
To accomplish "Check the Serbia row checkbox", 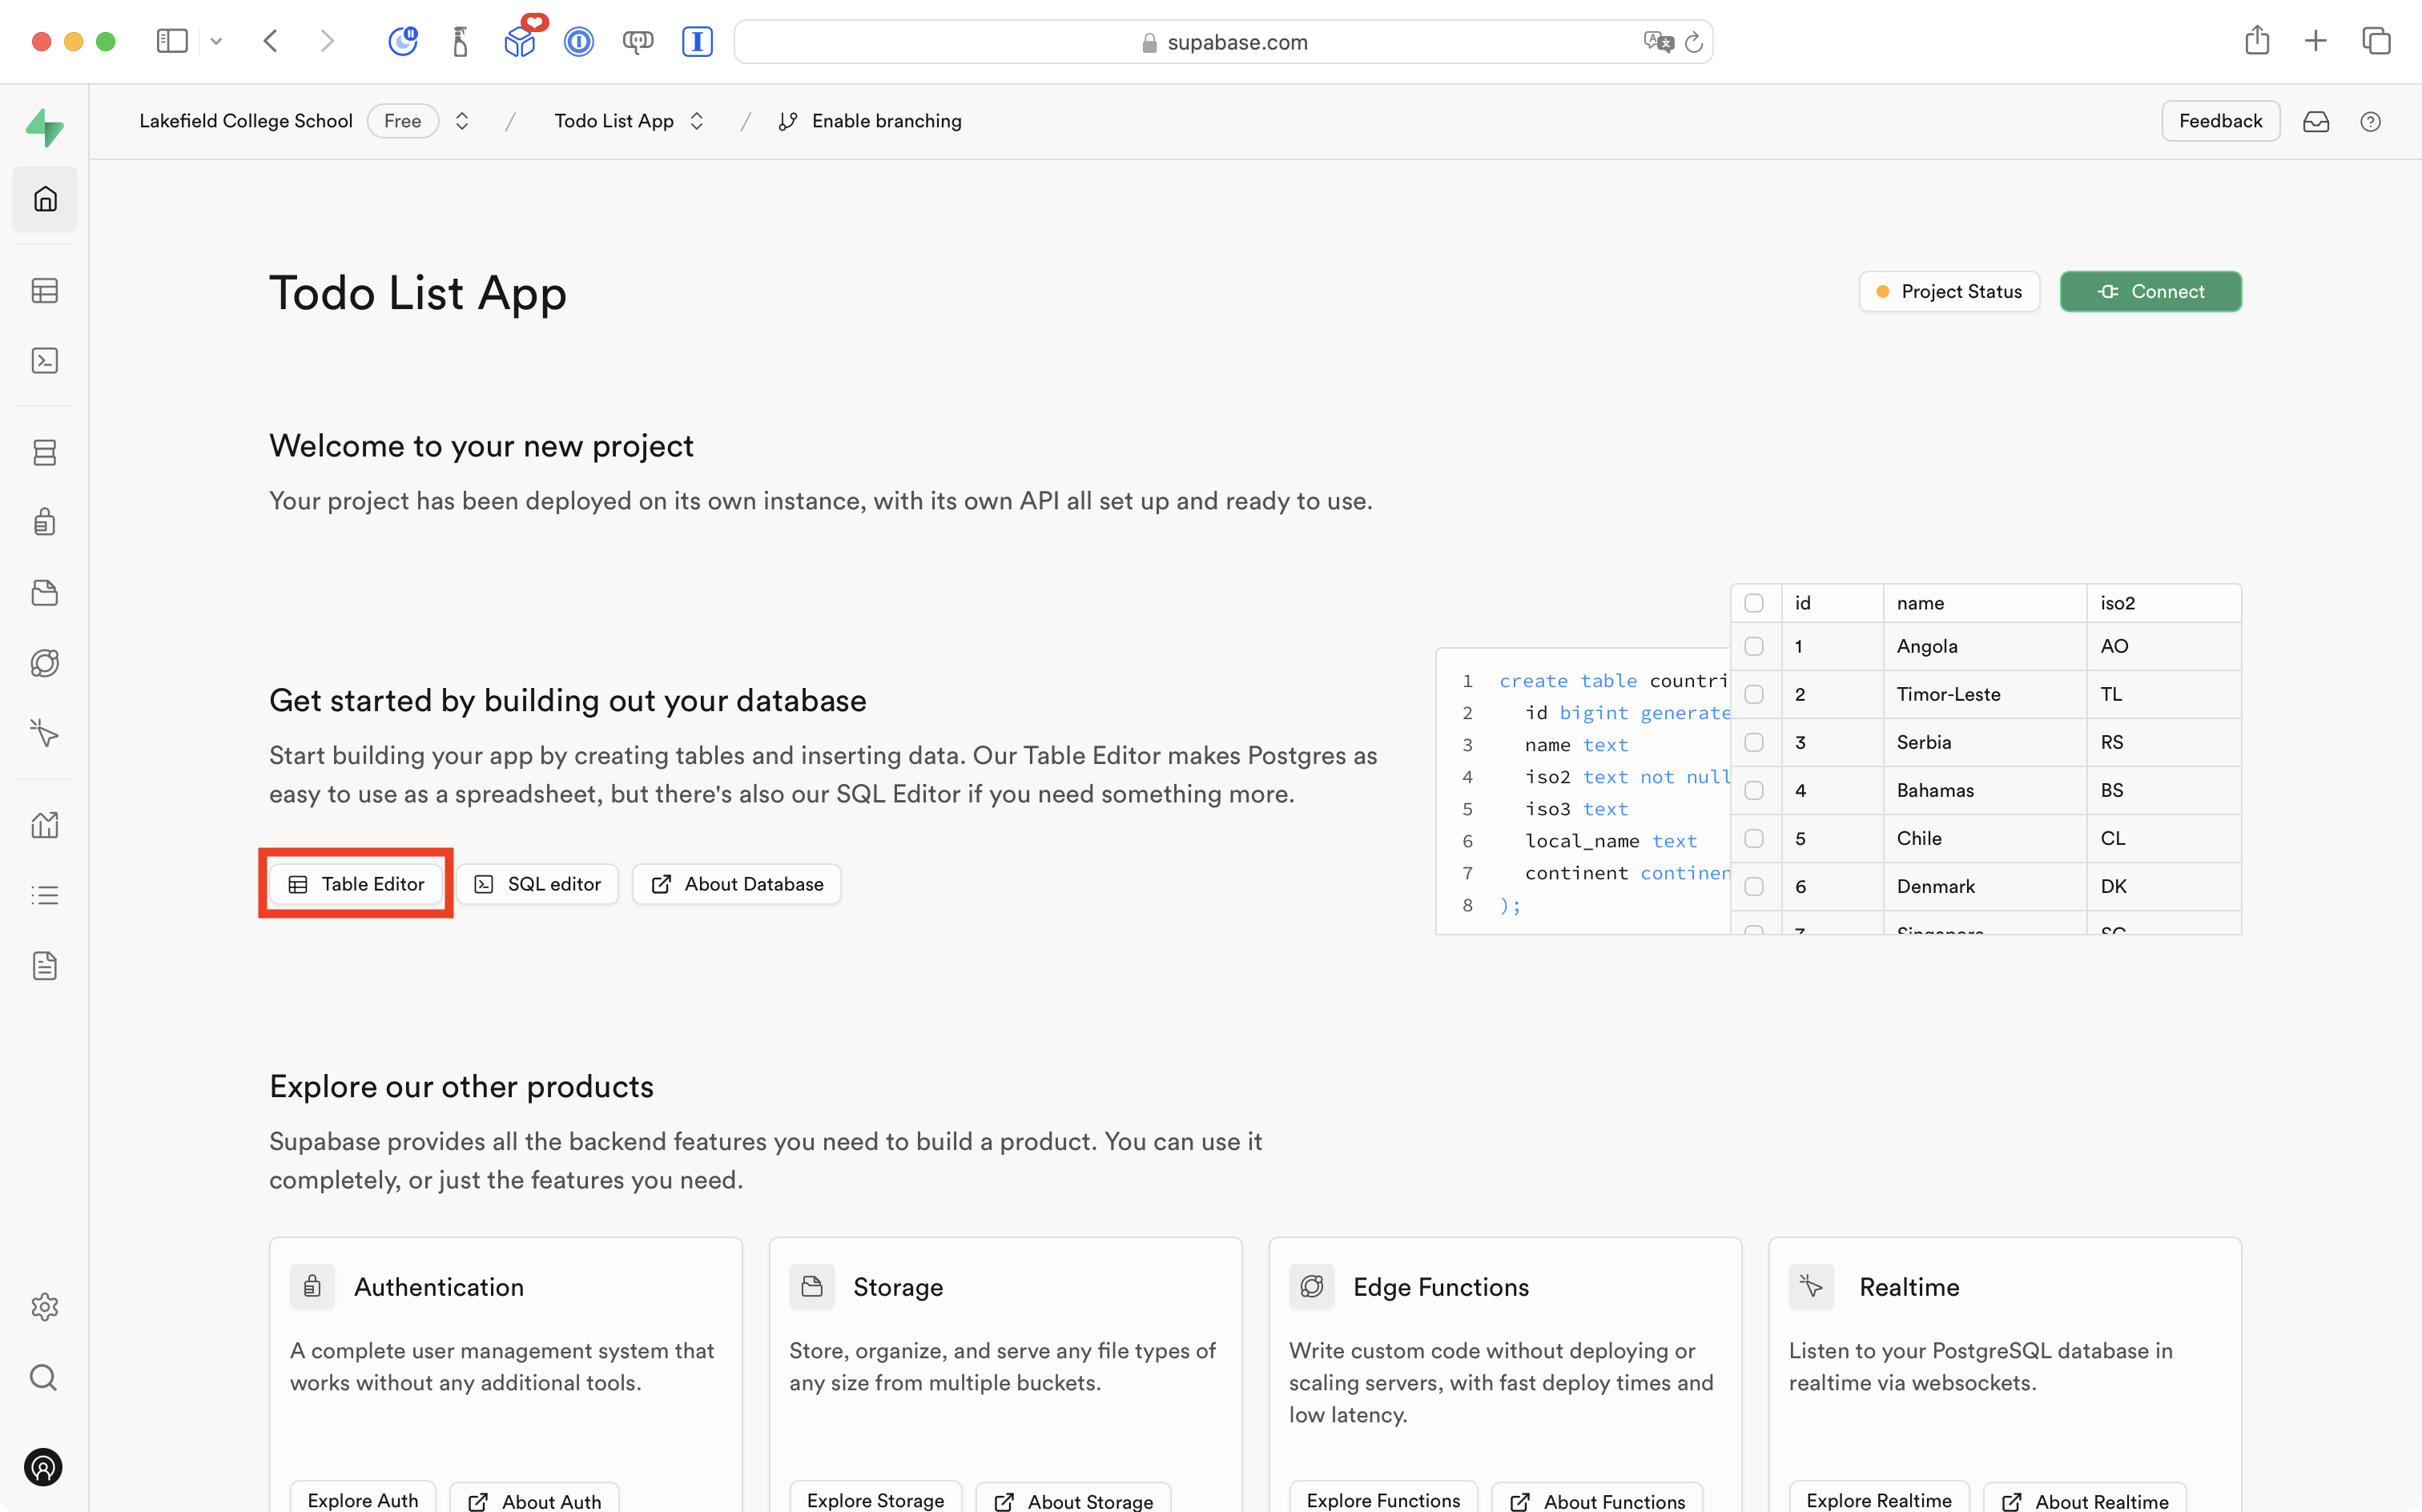I will [x=1753, y=742].
